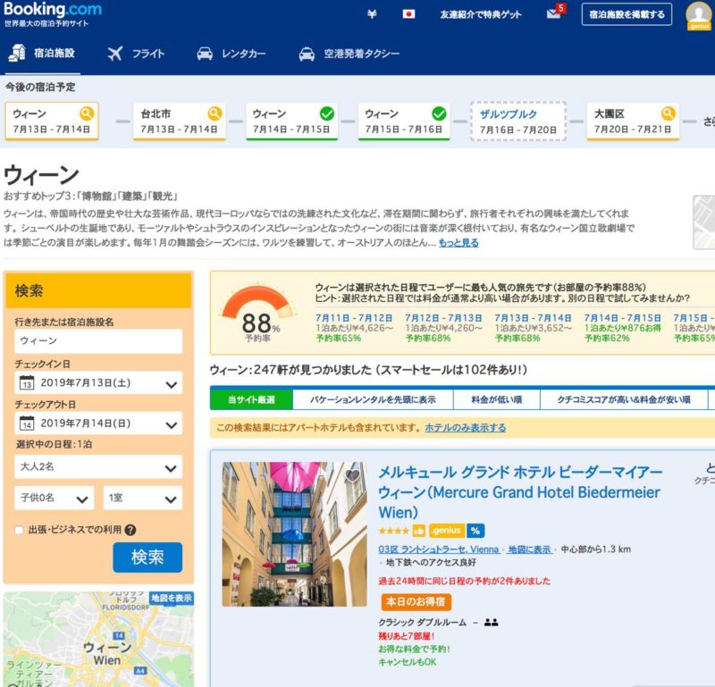715x687 pixels.
Task: Open the yen currency selector
Action: click(x=372, y=14)
